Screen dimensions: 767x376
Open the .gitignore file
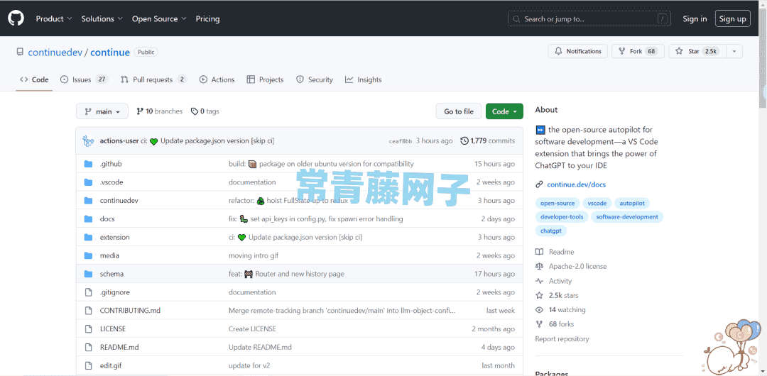[114, 292]
